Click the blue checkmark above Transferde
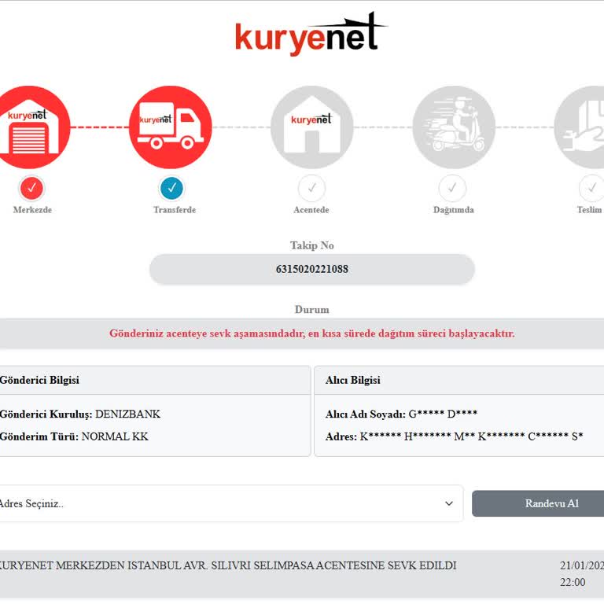This screenshot has height=604, width=604. (x=171, y=188)
